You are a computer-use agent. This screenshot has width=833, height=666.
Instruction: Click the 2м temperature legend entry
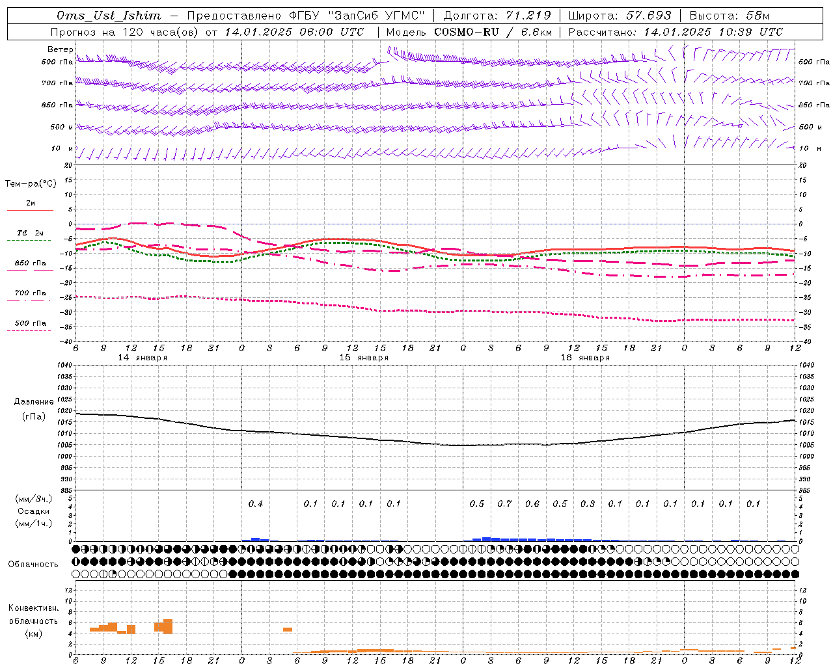(31, 204)
